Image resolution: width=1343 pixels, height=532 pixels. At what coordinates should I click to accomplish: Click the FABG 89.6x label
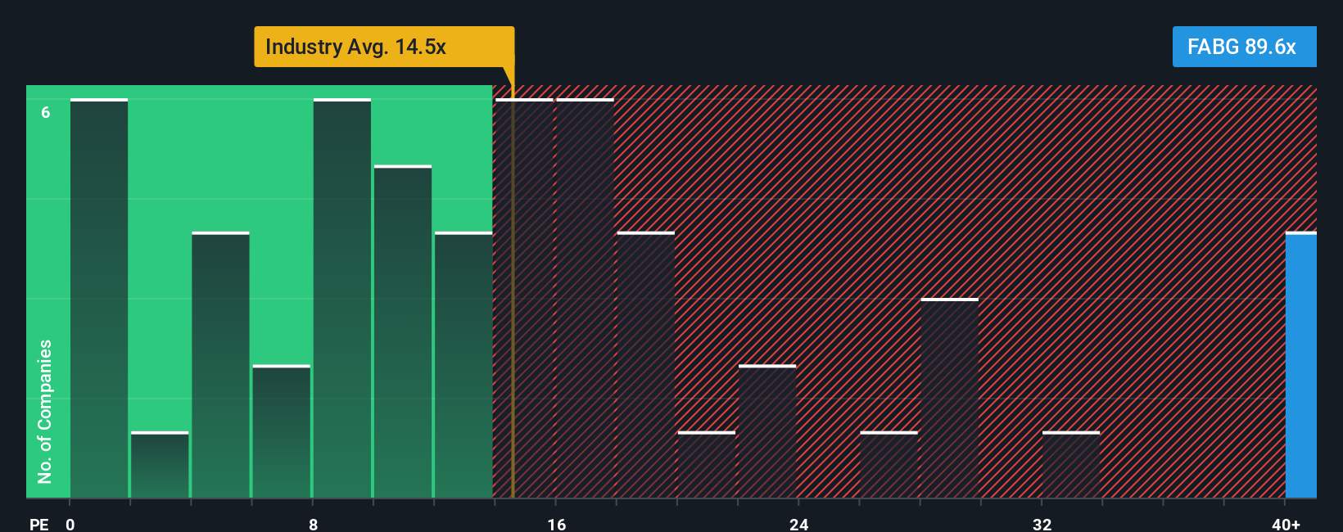[1244, 47]
